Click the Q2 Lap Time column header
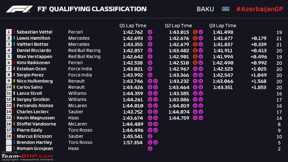Image resolution: width=288 pixels, height=162 pixels. [x=178, y=26]
